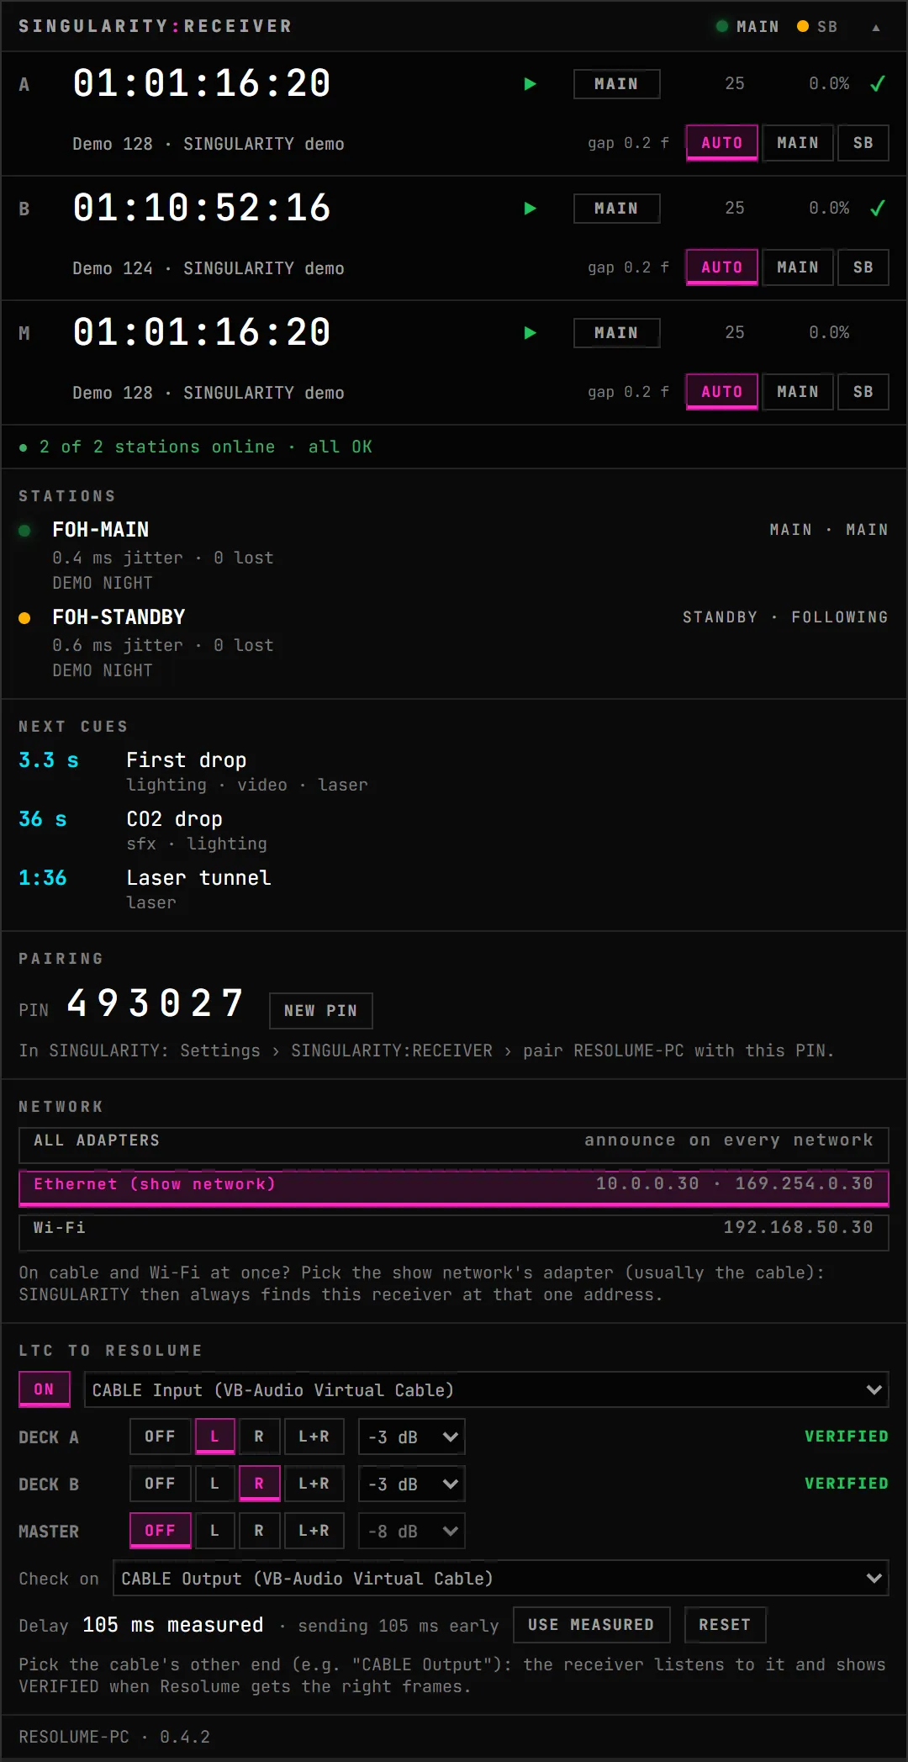This screenshot has width=908, height=1762.
Task: Set MASTER LTC channel to L+R
Action: (x=314, y=1531)
